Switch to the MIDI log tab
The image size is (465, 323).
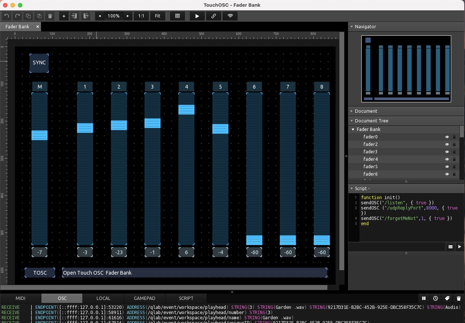tap(21, 298)
